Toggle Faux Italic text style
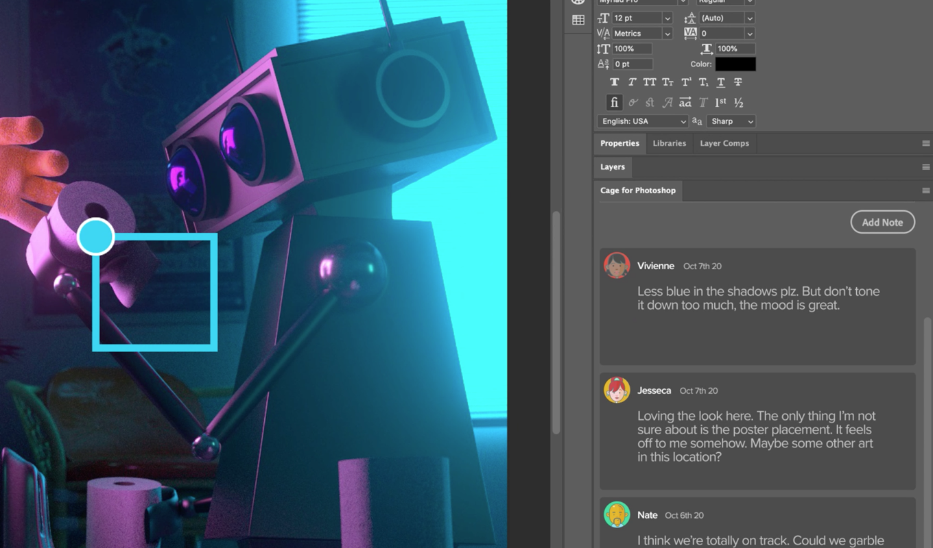Image resolution: width=933 pixels, height=548 pixels. (633, 82)
